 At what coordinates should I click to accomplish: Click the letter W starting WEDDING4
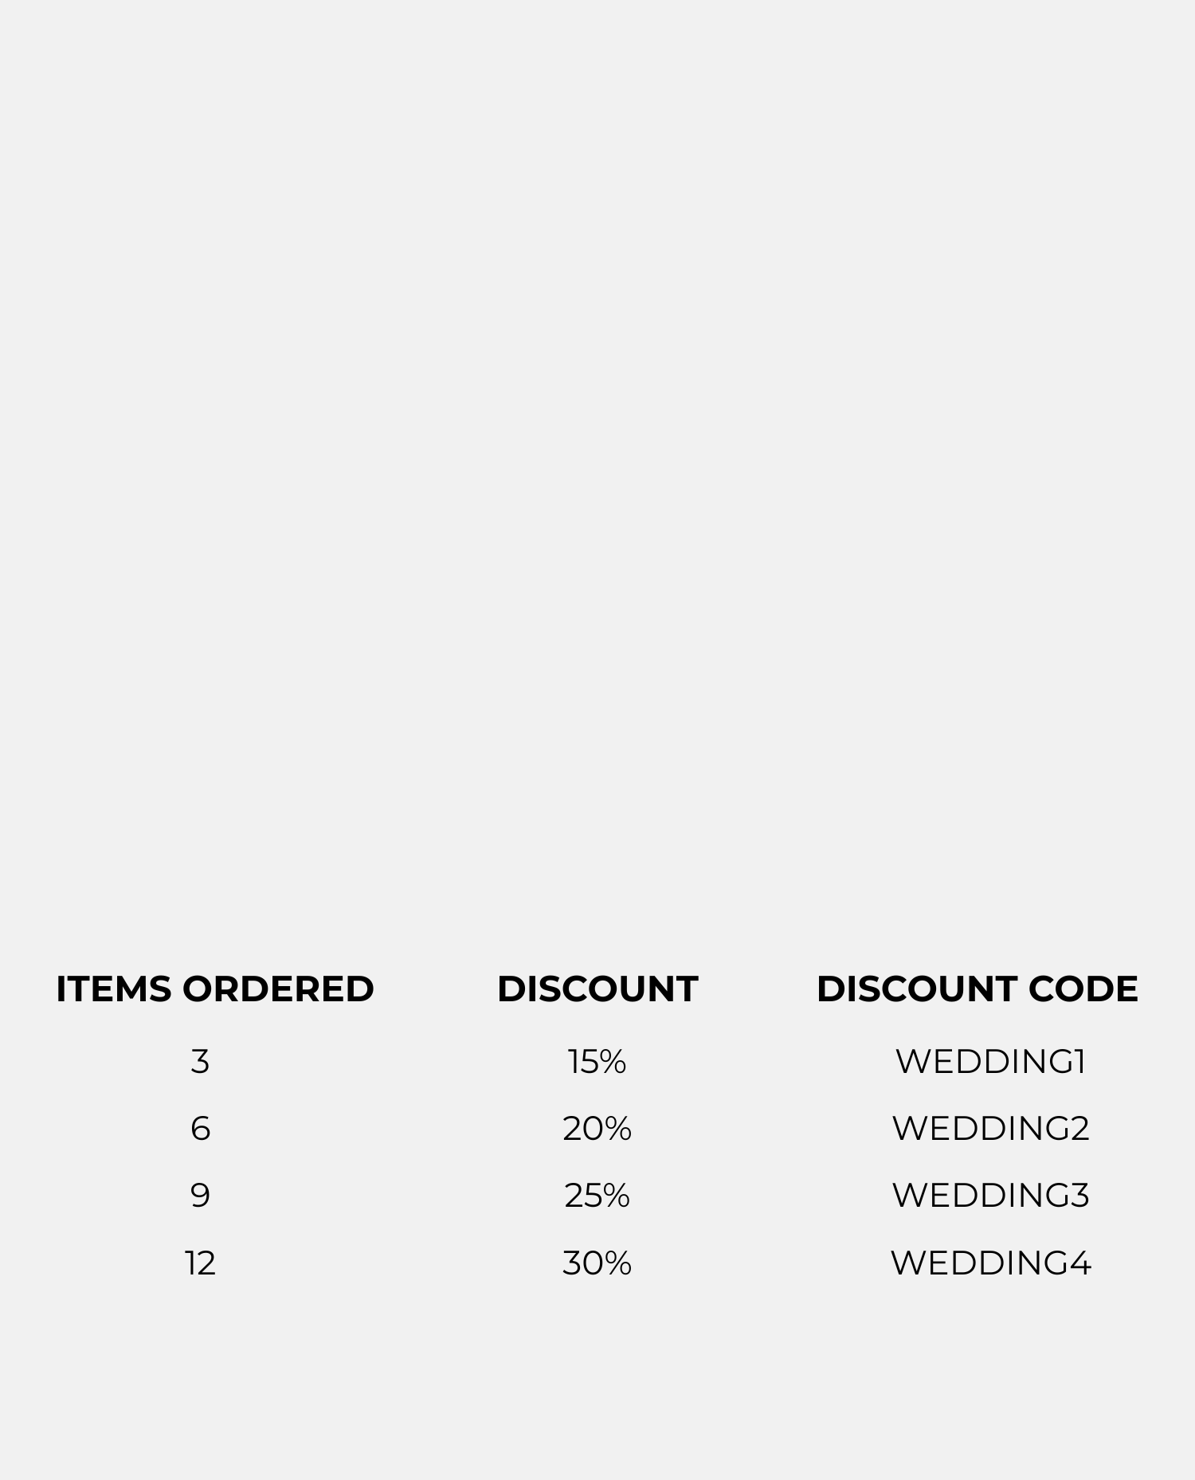907,1263
